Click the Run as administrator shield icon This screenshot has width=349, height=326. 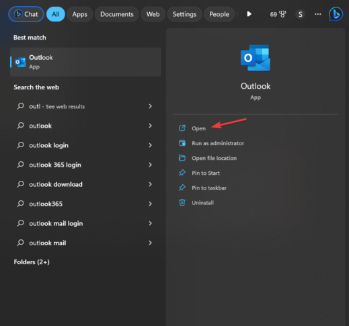[x=182, y=143]
